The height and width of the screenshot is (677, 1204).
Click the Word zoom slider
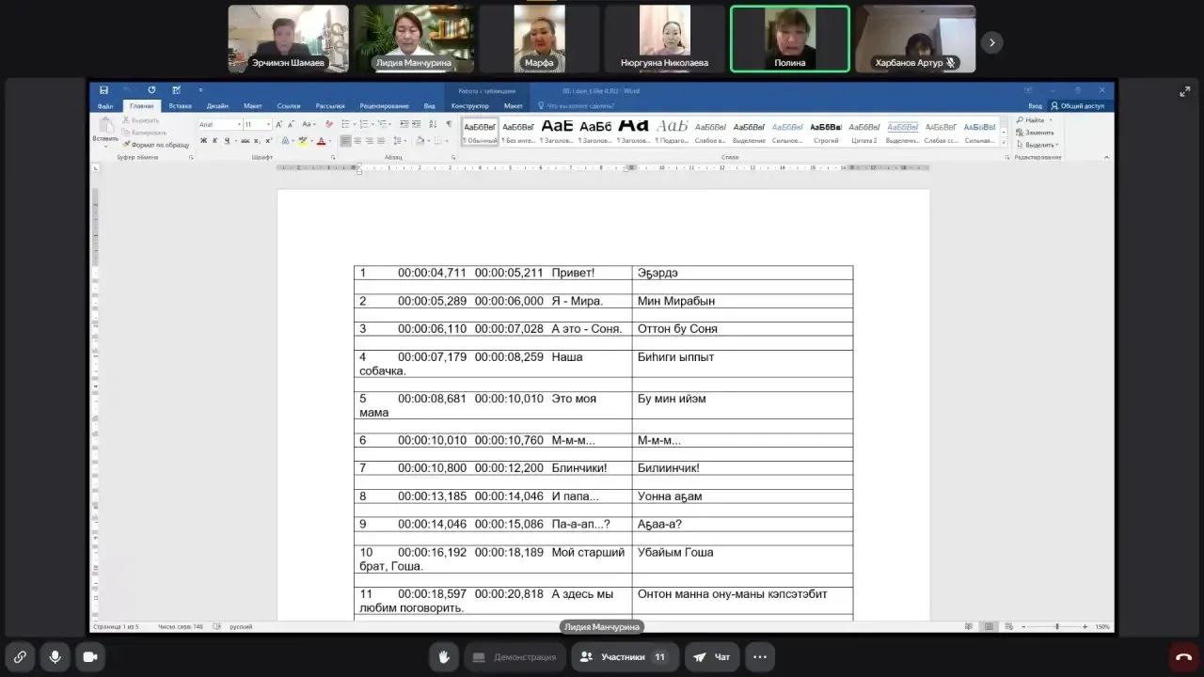pyautogui.click(x=1056, y=626)
